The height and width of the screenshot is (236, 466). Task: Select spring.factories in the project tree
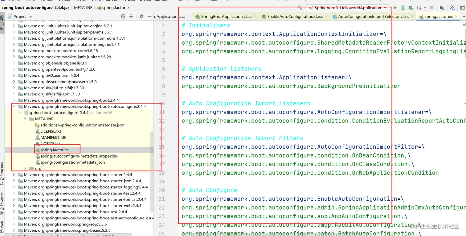[x=54, y=150]
